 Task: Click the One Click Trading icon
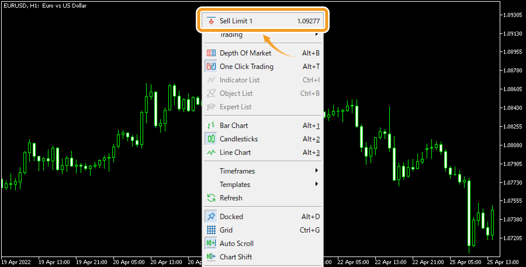pyautogui.click(x=211, y=66)
